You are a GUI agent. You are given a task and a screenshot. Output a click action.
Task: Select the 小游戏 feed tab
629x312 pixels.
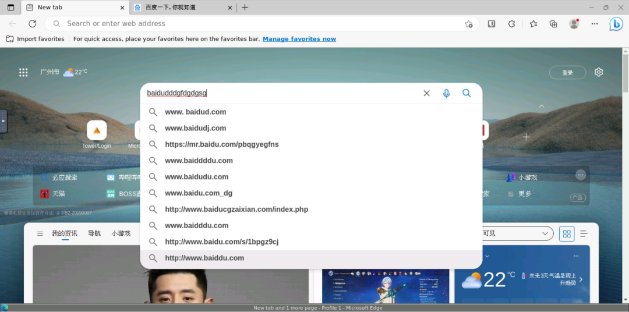coord(121,233)
